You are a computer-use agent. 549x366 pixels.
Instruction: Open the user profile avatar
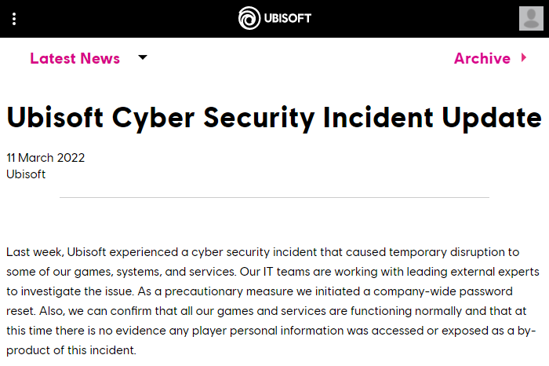tap(531, 18)
